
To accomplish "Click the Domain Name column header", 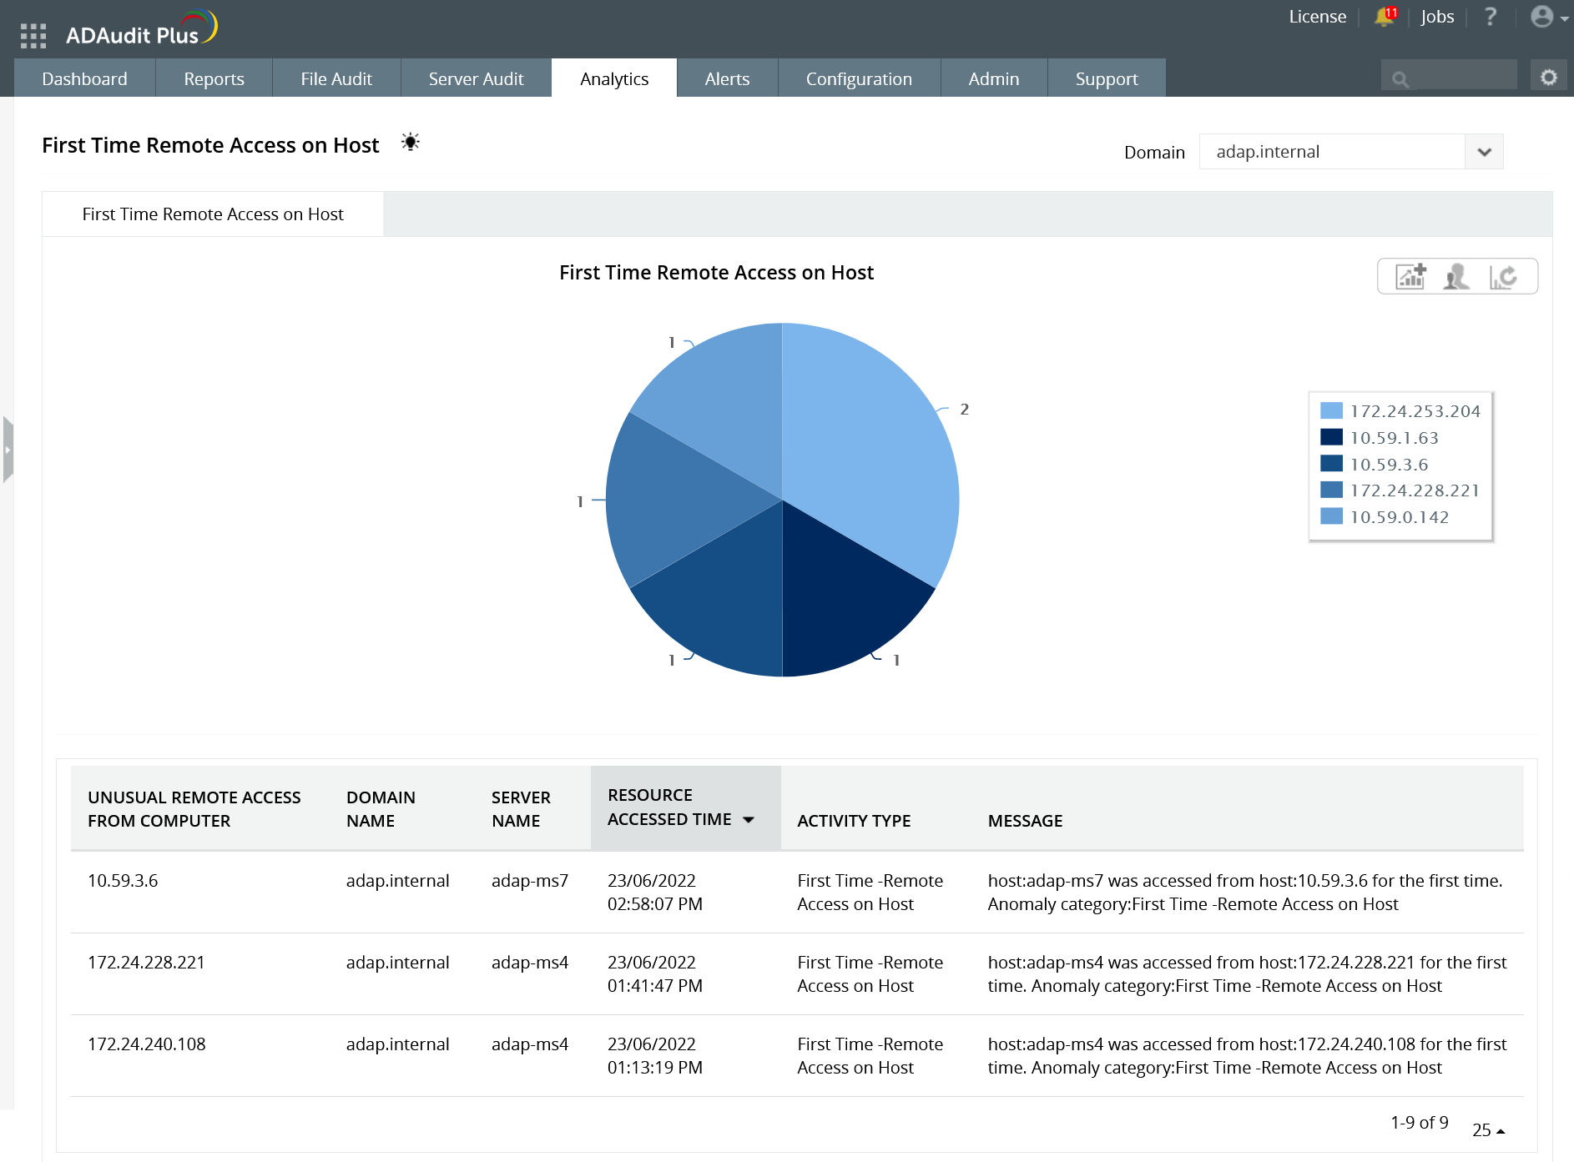I will pos(381,809).
